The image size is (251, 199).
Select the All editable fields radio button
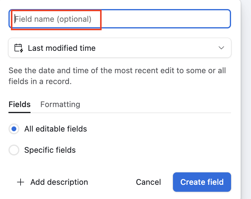click(x=14, y=129)
